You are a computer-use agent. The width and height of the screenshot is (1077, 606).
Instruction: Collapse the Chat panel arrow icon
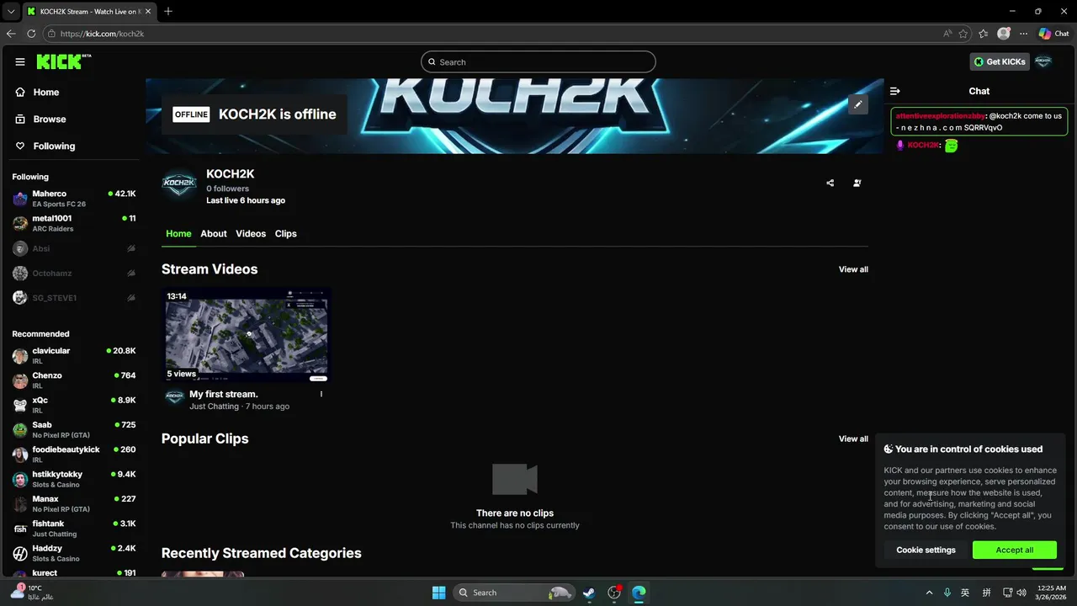click(895, 91)
